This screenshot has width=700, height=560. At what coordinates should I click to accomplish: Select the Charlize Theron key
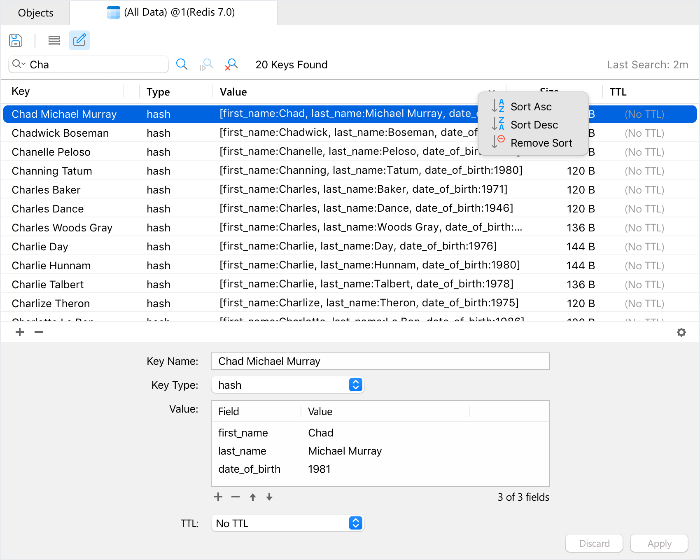[51, 303]
